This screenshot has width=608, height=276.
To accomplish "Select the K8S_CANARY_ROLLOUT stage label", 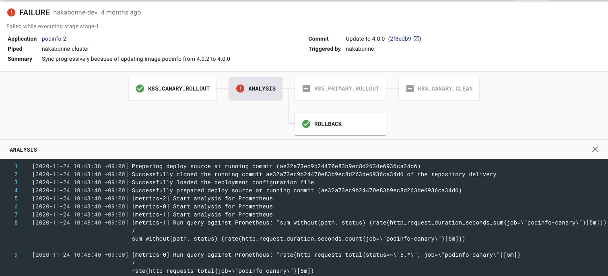I will (x=179, y=89).
